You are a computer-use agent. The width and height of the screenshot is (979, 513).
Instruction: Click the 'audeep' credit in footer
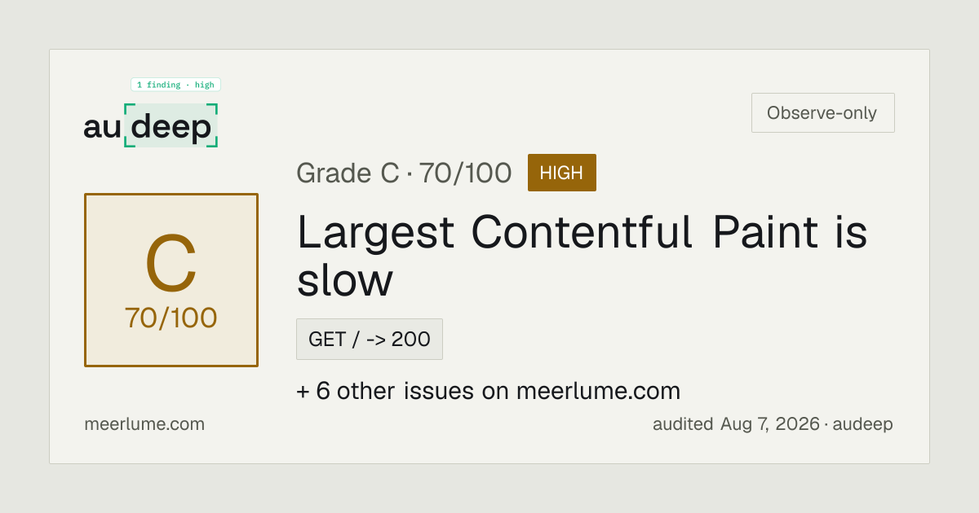(x=862, y=424)
